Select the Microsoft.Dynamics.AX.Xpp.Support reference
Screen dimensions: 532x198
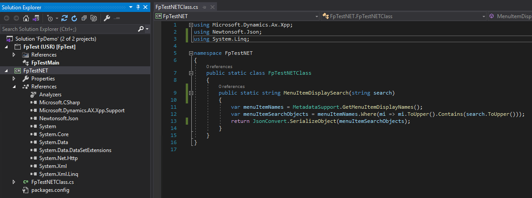click(x=82, y=110)
